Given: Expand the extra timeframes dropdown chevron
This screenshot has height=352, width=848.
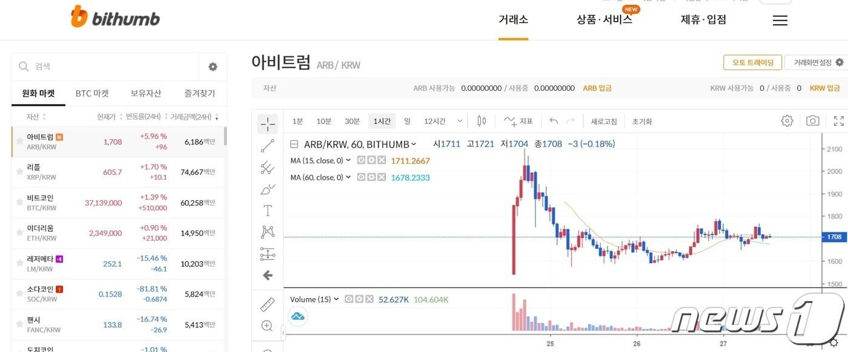Looking at the screenshot, I should (459, 120).
